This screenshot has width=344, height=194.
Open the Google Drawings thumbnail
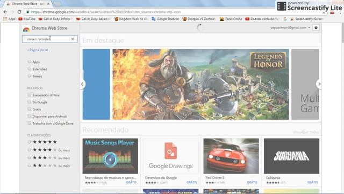[170, 156]
